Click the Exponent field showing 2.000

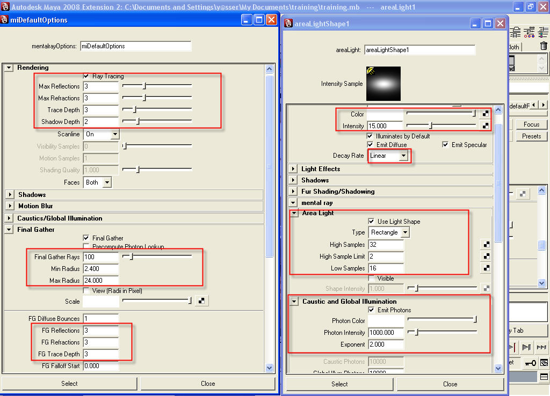(x=386, y=344)
